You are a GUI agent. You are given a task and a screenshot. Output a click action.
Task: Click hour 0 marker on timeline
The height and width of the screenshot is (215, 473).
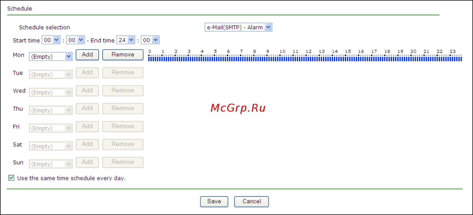coord(150,51)
